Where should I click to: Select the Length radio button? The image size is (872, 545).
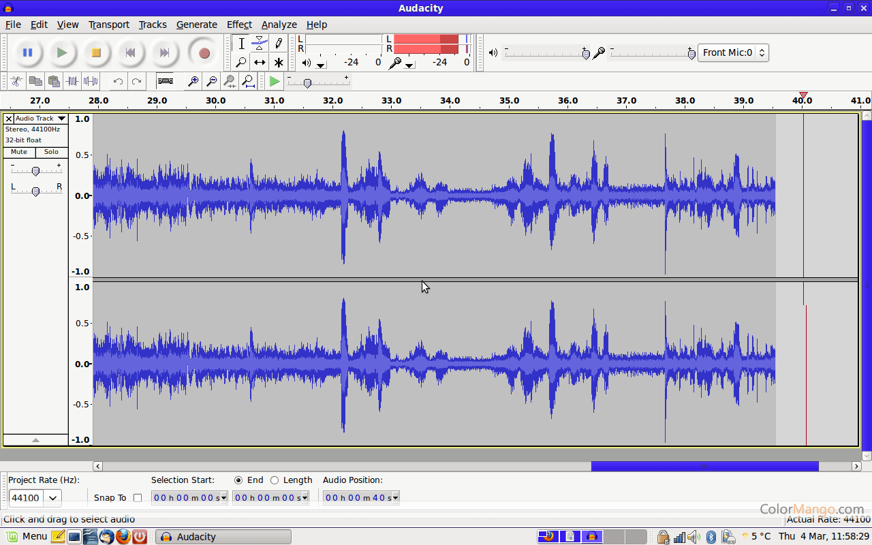click(275, 480)
